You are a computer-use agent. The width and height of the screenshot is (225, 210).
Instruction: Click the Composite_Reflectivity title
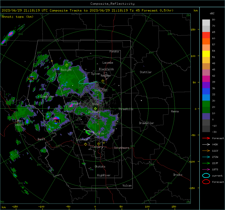click(x=112, y=4)
